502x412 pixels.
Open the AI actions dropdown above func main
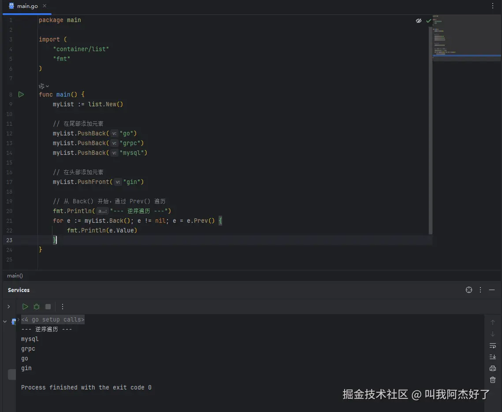click(44, 86)
